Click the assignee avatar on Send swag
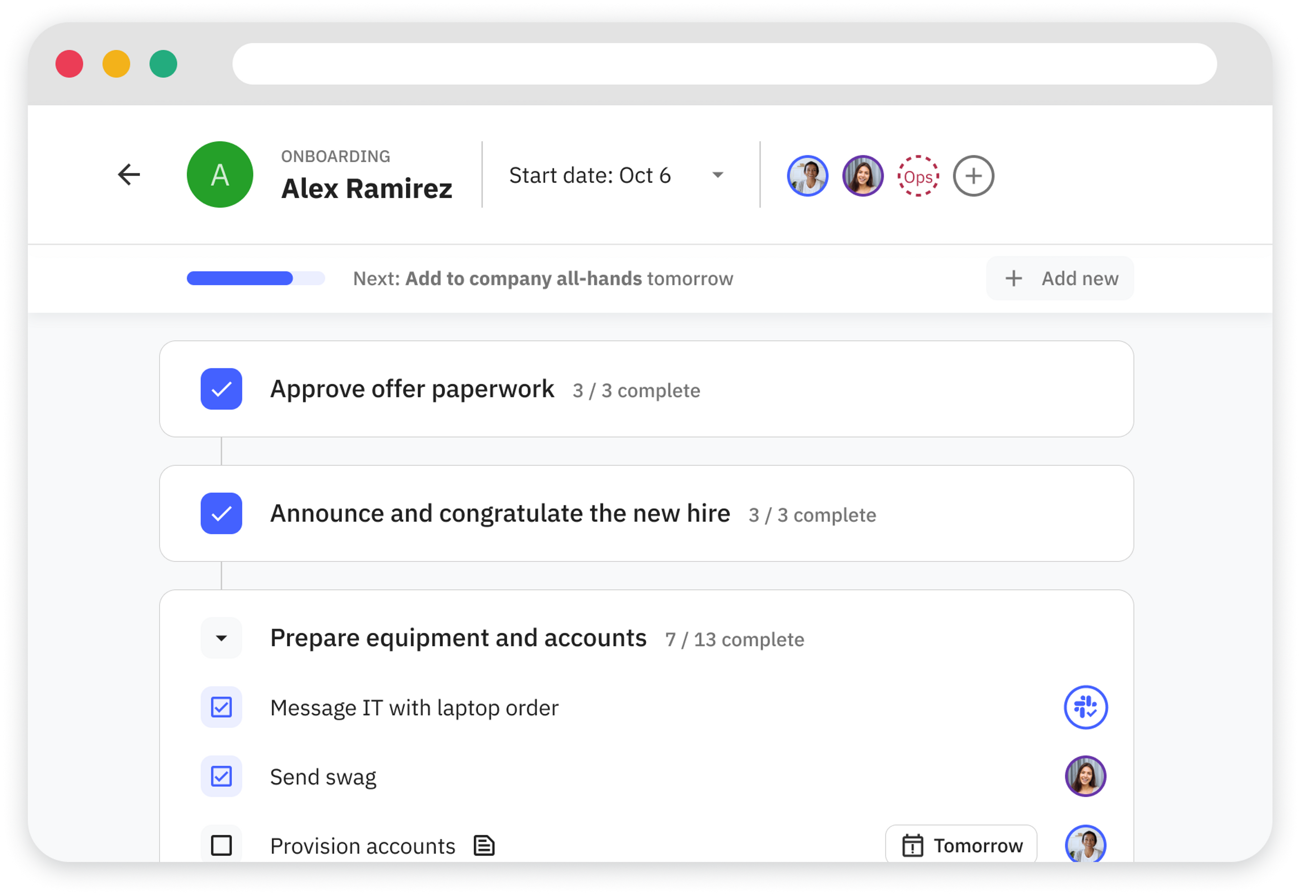Viewport: 1300px width, 895px height. (x=1085, y=777)
